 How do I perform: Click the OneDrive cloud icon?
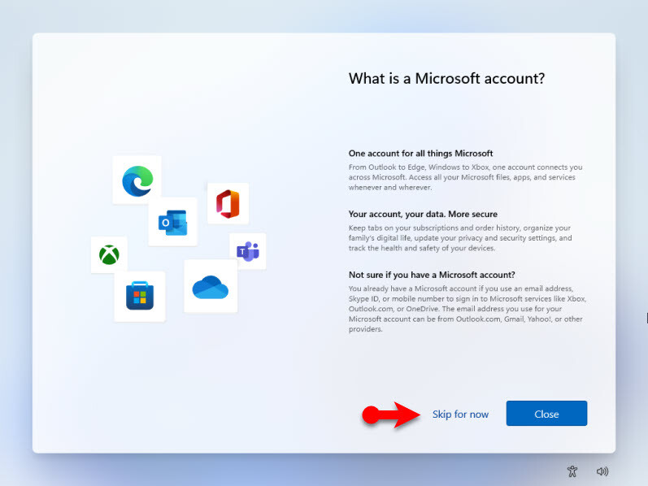pyautogui.click(x=211, y=286)
